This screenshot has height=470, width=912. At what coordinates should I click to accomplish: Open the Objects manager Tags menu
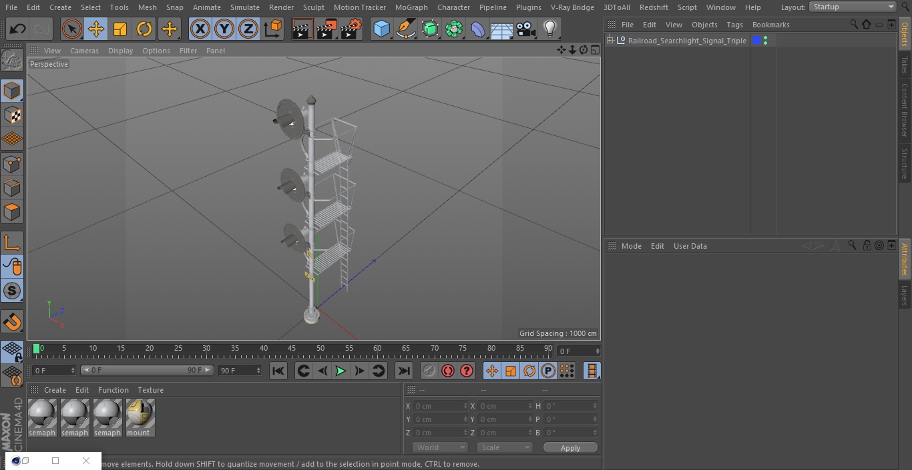coord(734,25)
